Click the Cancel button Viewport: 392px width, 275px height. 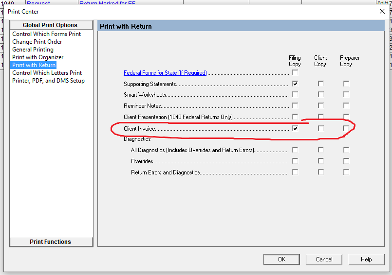(x=324, y=259)
